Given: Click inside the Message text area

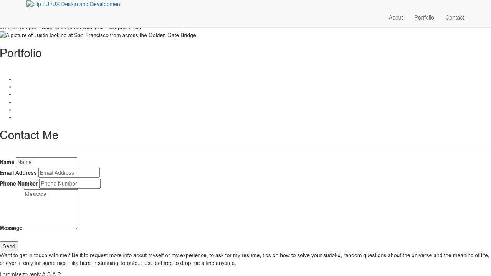Looking at the screenshot, I should (x=51, y=209).
